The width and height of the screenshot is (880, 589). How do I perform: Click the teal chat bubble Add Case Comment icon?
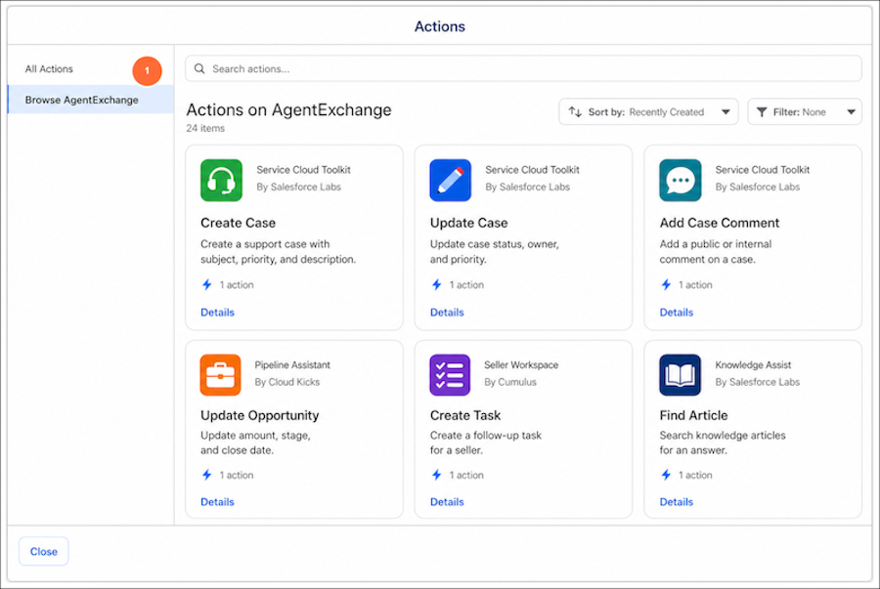[681, 181]
